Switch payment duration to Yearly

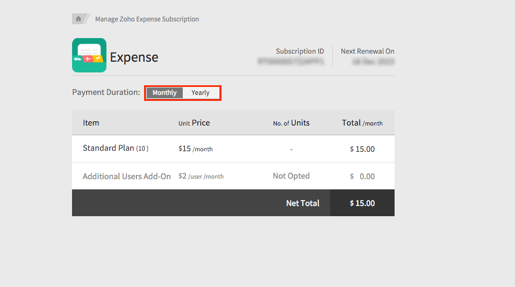[x=201, y=93]
